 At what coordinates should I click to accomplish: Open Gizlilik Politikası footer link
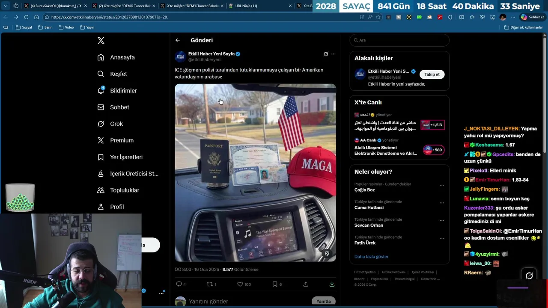393,272
